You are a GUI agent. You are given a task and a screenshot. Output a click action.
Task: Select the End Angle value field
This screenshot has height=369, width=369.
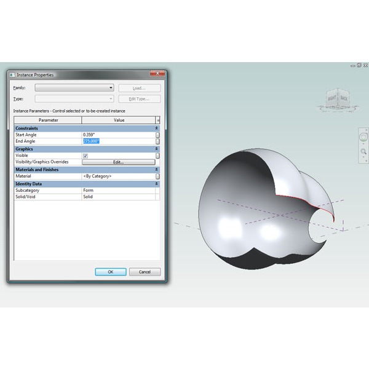tap(118, 141)
